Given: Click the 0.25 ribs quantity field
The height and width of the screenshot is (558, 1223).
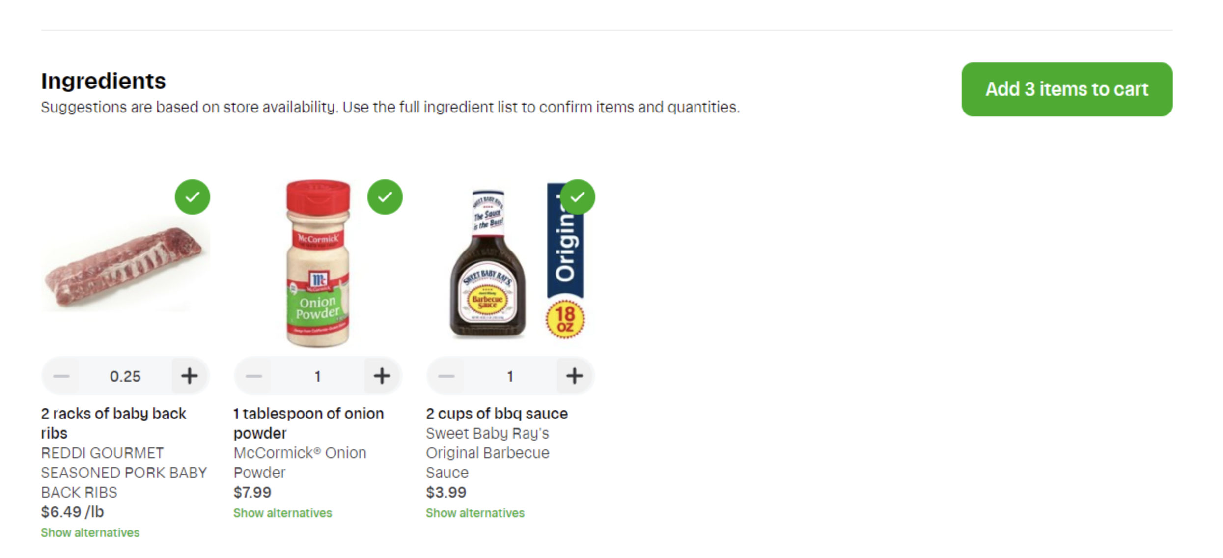Looking at the screenshot, I should 125,376.
